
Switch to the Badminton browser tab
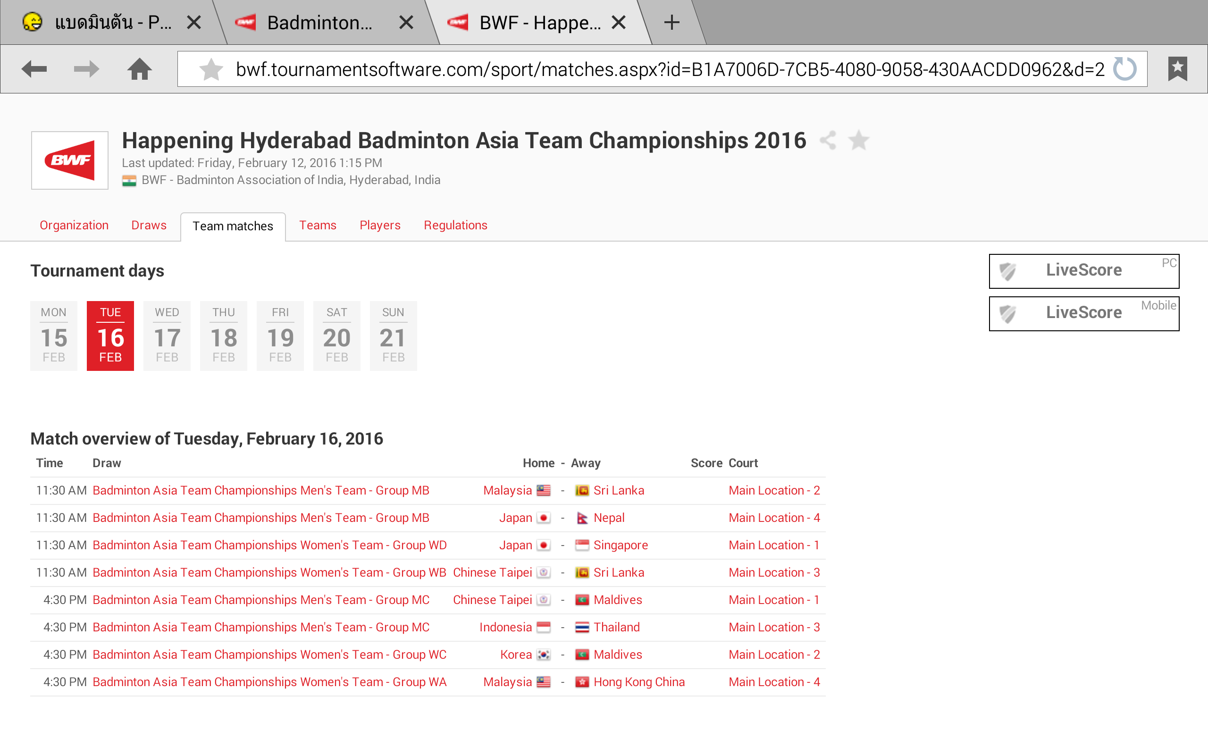tap(319, 23)
